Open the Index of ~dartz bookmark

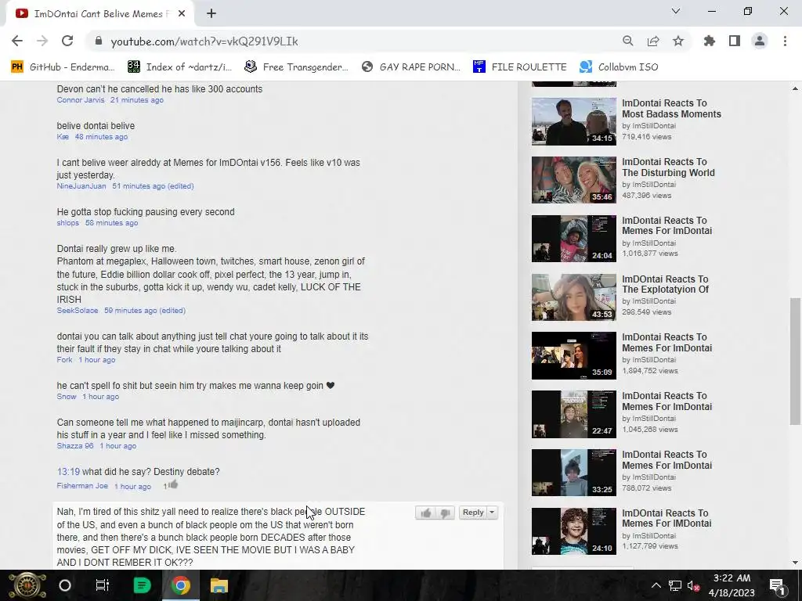click(x=180, y=67)
